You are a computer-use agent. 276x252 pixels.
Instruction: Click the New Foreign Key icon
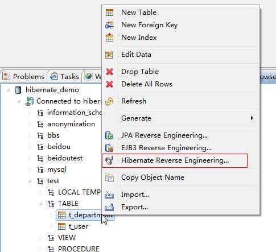(109, 25)
